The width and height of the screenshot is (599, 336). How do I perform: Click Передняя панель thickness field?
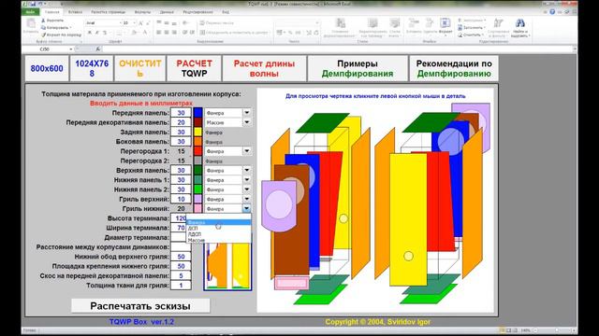click(181, 113)
